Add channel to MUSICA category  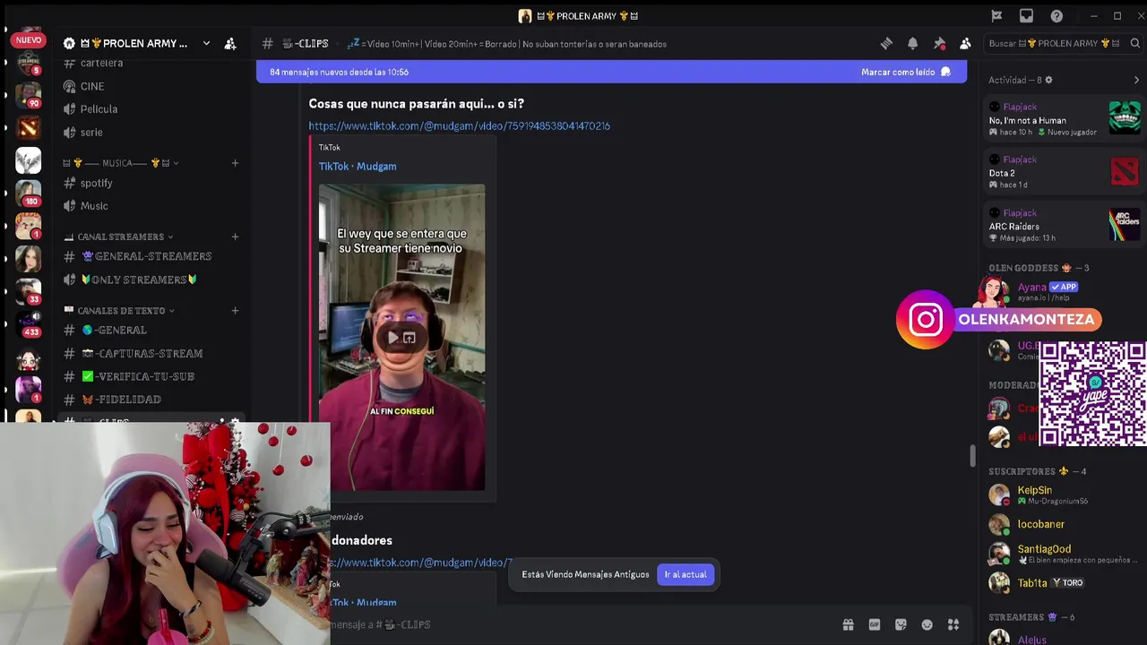tap(235, 163)
